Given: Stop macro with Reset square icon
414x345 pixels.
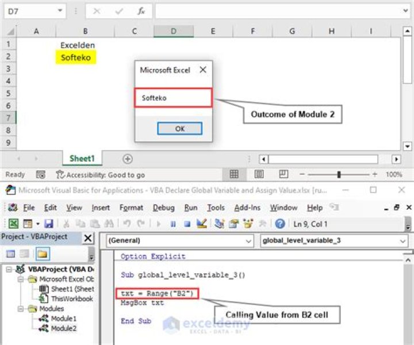Looking at the screenshot, I should [187, 224].
